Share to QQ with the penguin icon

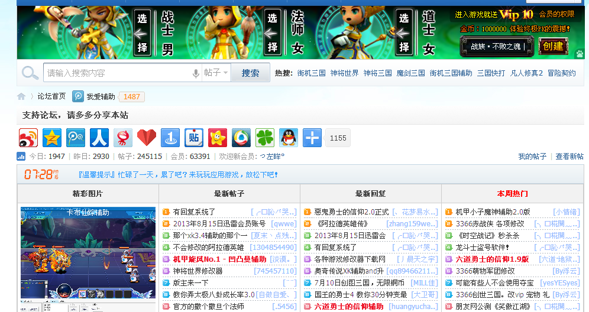289,138
